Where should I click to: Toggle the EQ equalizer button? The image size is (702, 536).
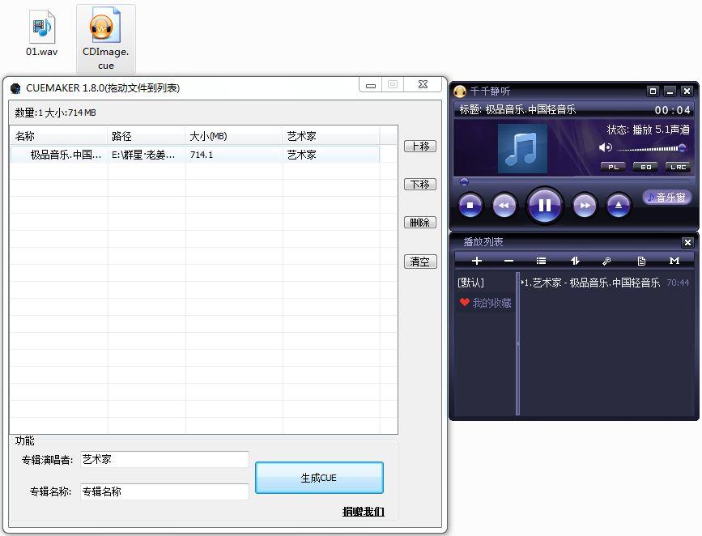(x=645, y=167)
